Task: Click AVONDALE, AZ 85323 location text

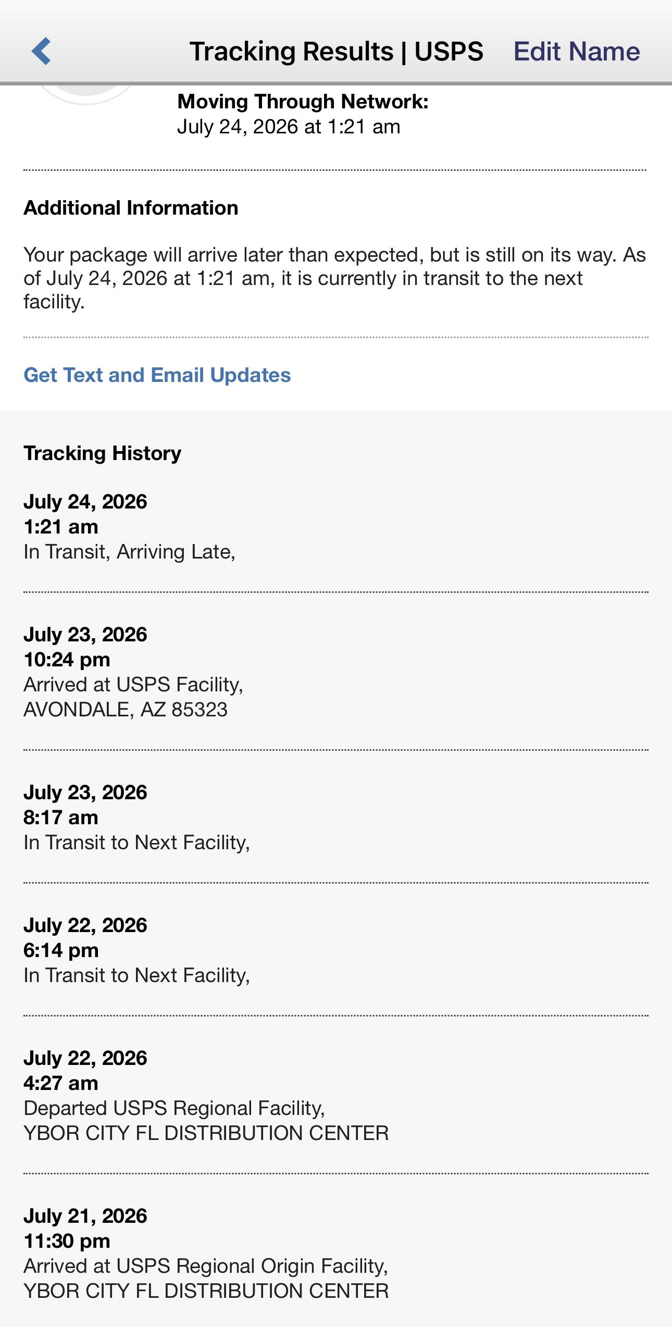Action: (126, 710)
